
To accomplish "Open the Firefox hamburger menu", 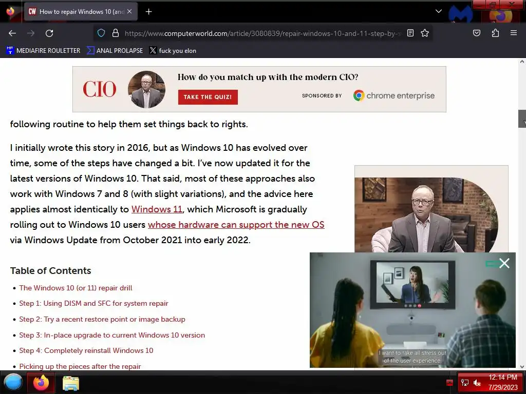I will [513, 33].
